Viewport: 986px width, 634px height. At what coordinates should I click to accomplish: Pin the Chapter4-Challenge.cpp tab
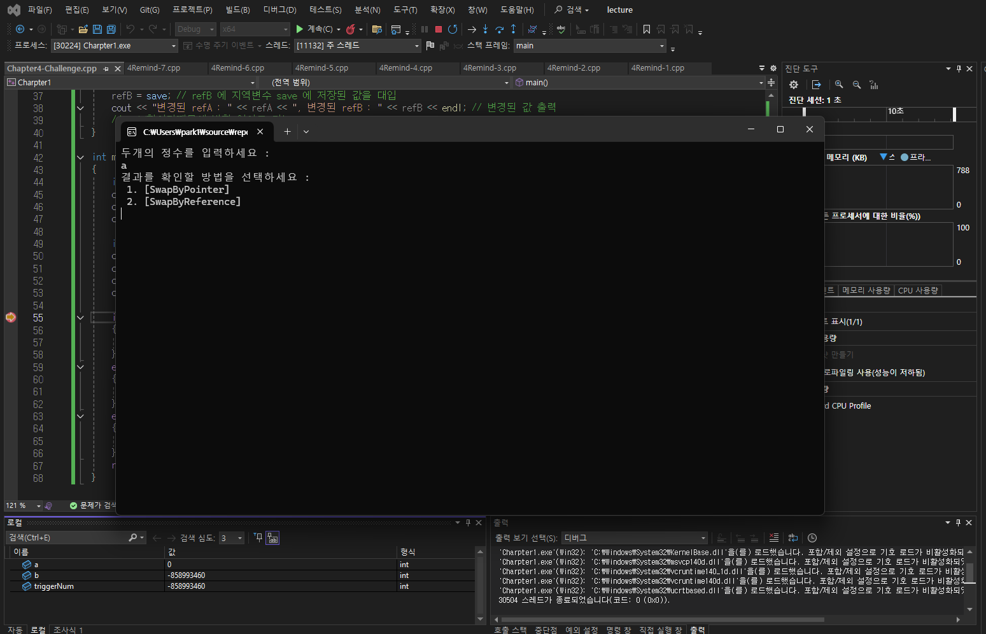coord(106,69)
